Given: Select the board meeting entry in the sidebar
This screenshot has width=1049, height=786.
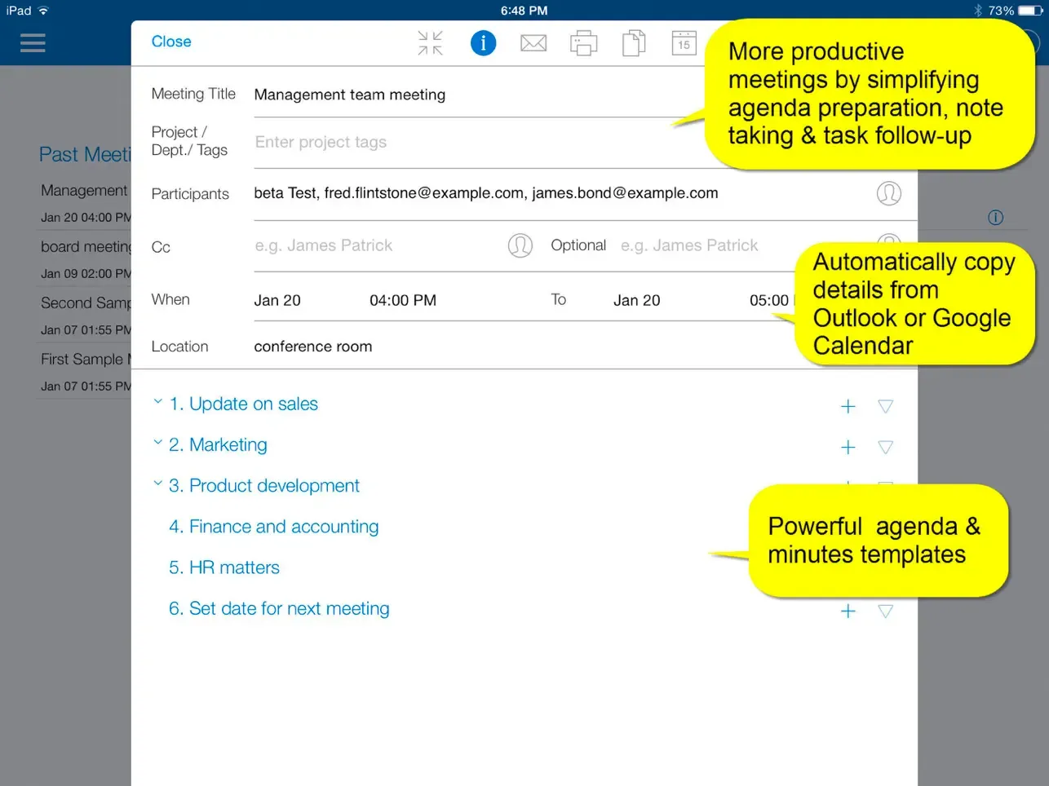Looking at the screenshot, I should (x=82, y=246).
